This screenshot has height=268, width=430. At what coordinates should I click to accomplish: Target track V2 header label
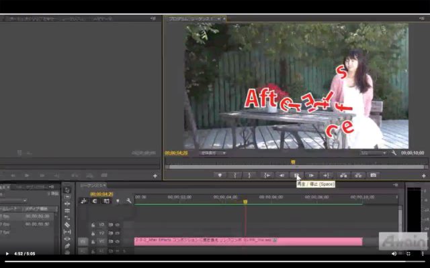point(101,233)
